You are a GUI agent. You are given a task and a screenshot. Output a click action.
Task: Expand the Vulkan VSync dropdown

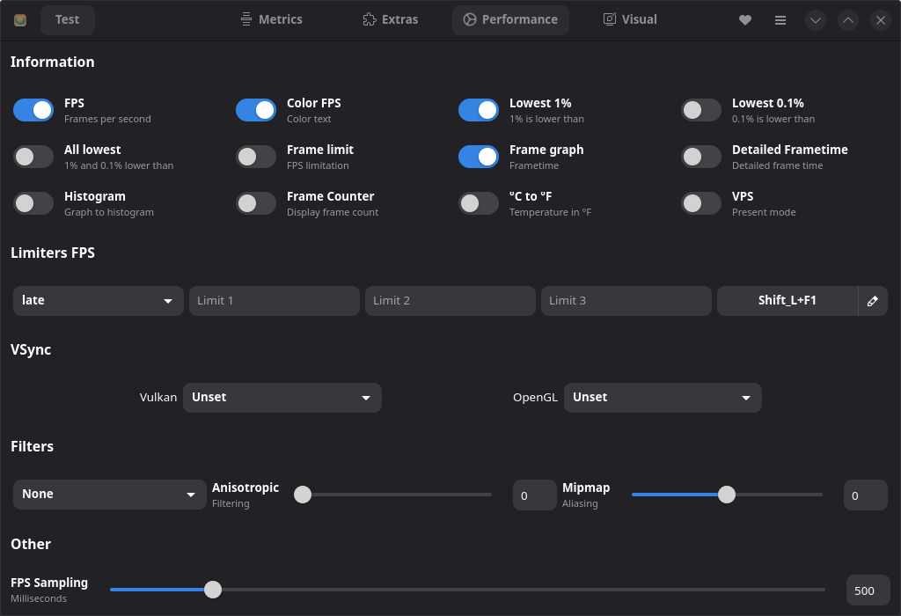(x=282, y=398)
